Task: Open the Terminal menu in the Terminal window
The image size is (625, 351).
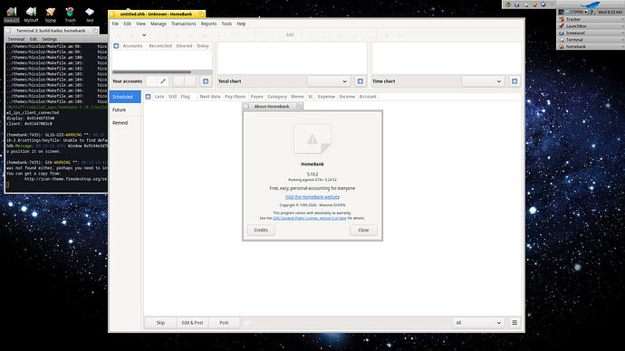Action: [x=16, y=39]
